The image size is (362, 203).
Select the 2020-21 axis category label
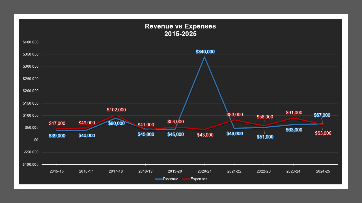[x=204, y=171]
